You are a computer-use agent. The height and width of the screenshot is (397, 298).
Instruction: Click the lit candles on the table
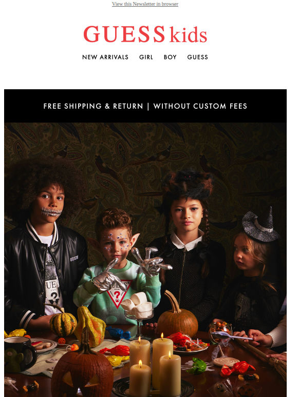pos(155,365)
